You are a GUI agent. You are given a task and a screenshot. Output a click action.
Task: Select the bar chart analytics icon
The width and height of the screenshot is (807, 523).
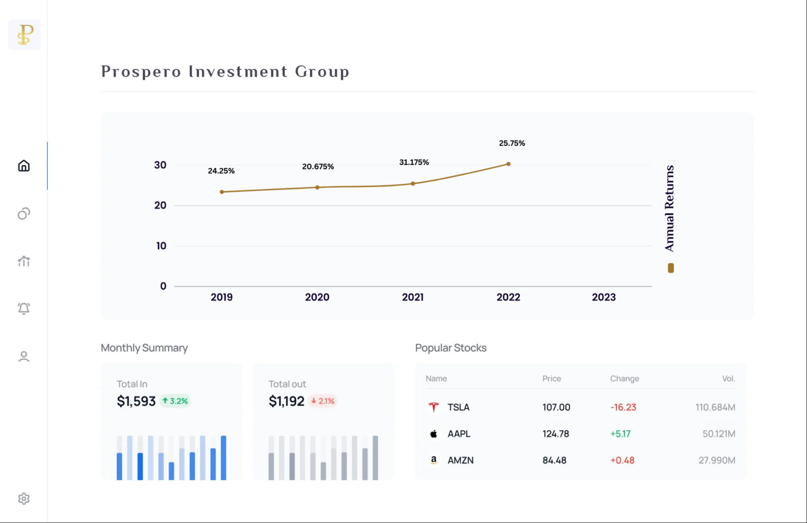(24, 261)
